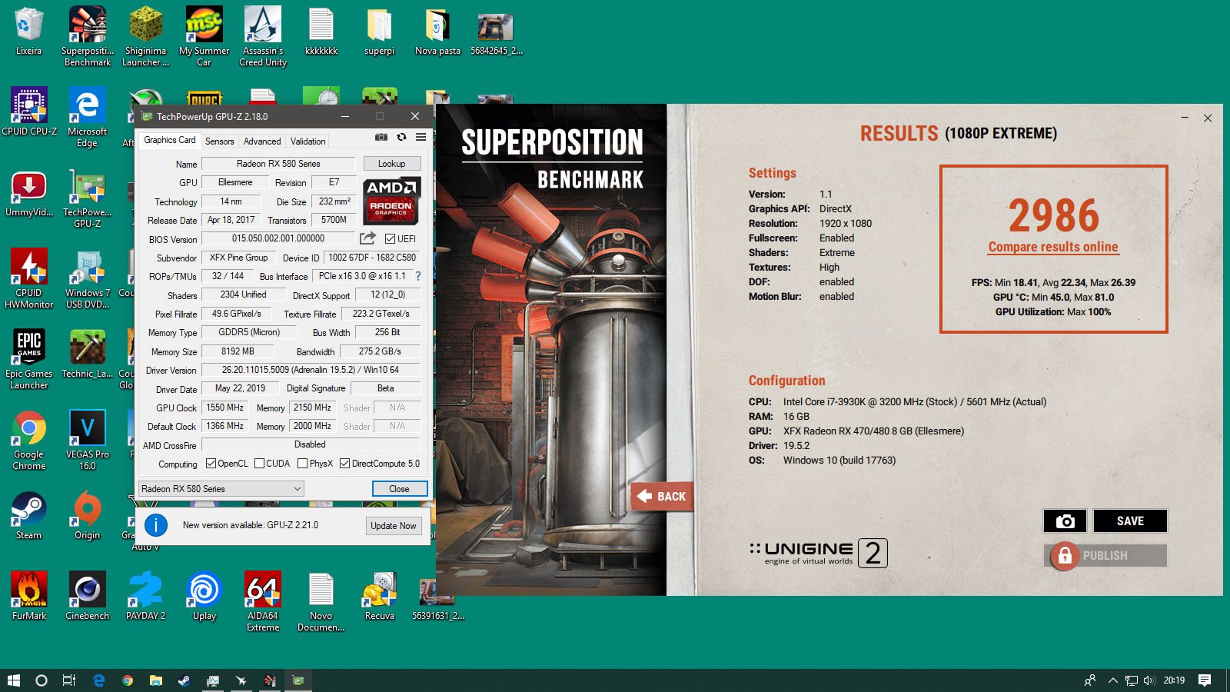The width and height of the screenshot is (1230, 692).
Task: Open PAYDAY 2 desktop icon
Action: (146, 596)
